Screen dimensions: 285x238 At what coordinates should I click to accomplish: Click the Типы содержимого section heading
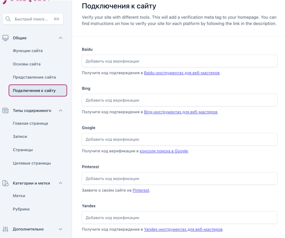click(32, 110)
